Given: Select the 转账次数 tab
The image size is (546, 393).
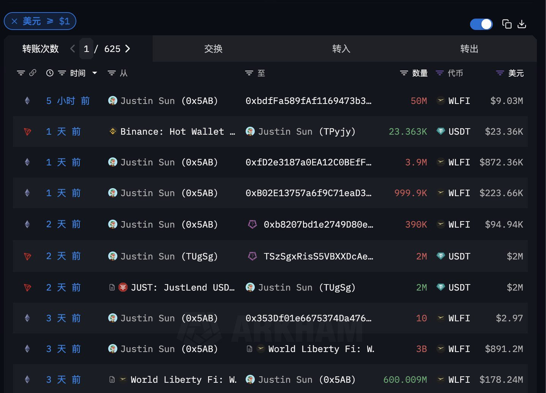Looking at the screenshot, I should tap(41, 49).
